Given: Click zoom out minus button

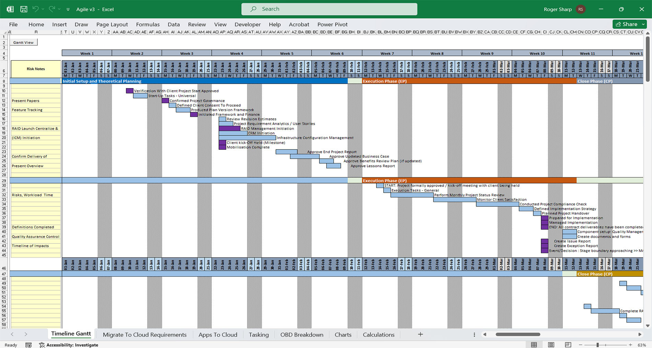Looking at the screenshot, I should pyautogui.click(x=581, y=345).
